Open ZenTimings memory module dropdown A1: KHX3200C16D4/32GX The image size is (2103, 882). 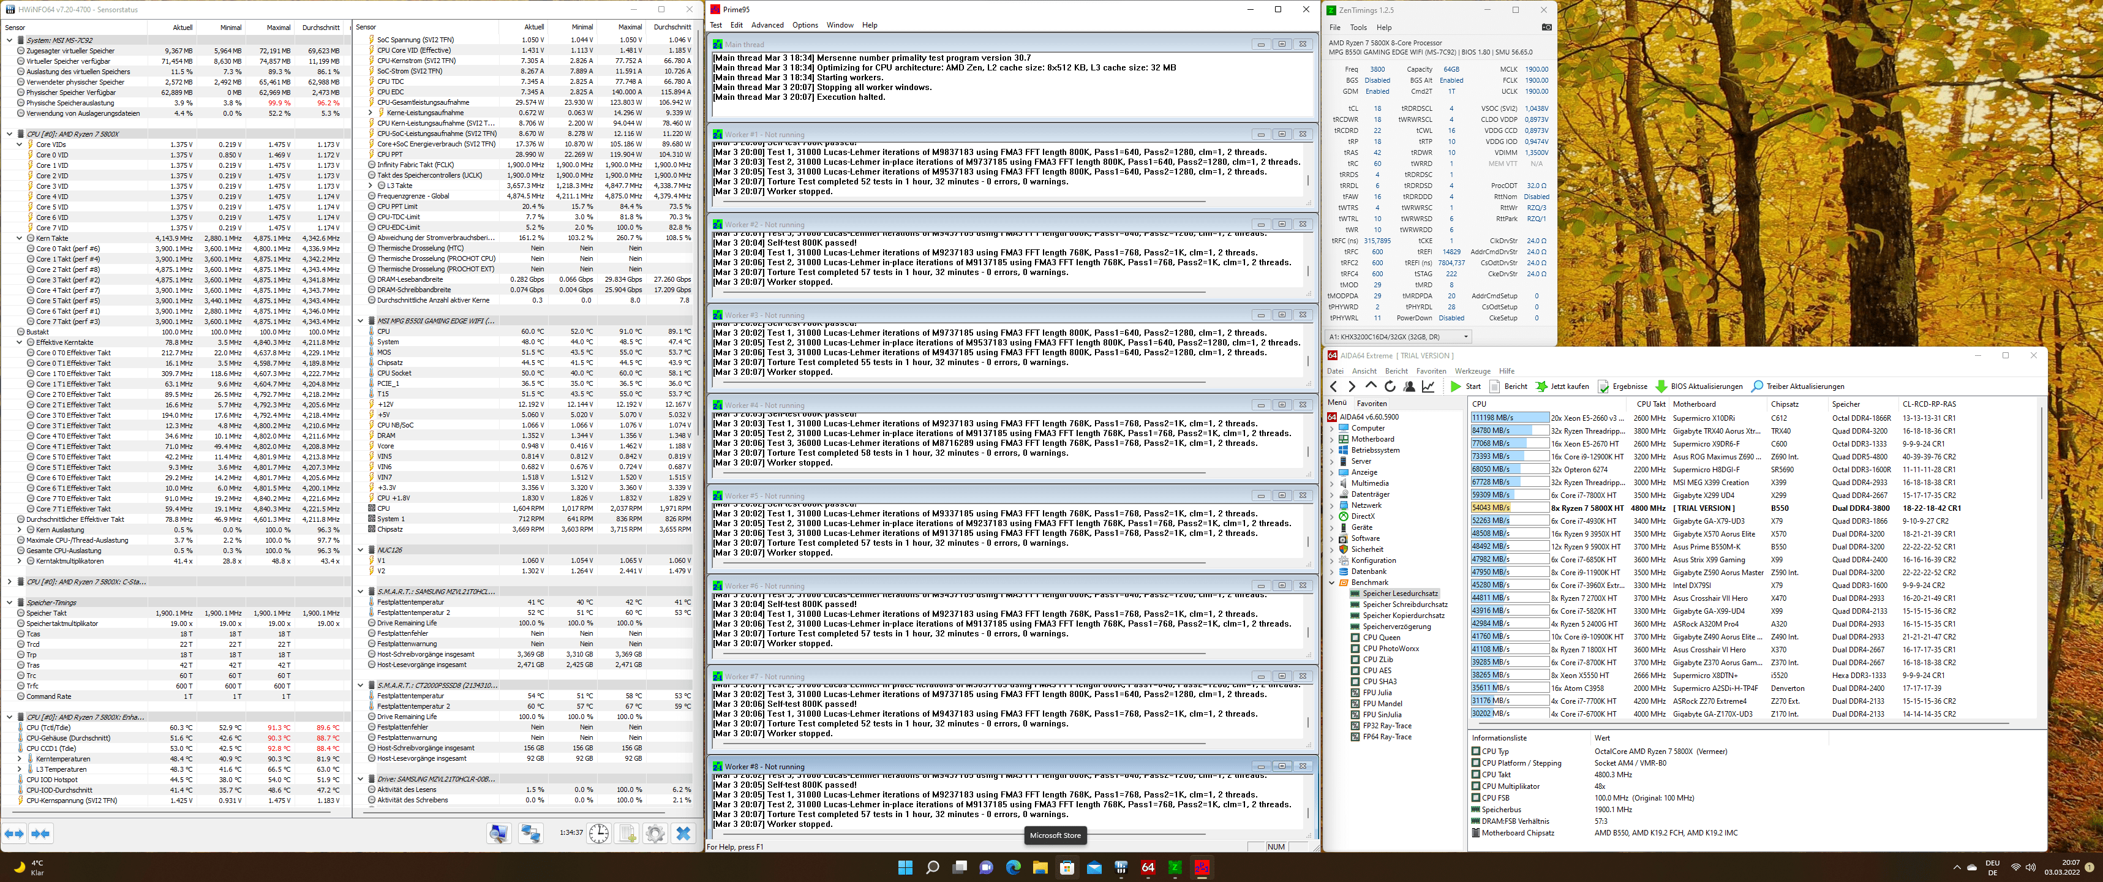coord(1399,336)
